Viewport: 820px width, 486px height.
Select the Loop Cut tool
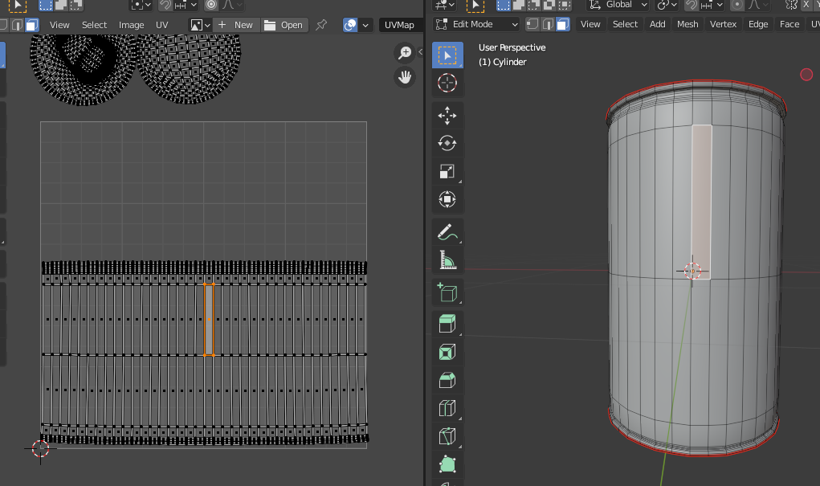pos(447,408)
